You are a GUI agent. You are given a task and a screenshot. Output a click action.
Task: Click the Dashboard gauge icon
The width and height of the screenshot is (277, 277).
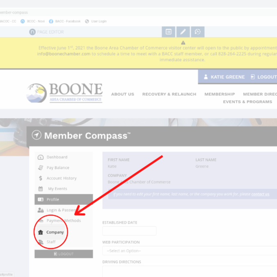(41, 157)
